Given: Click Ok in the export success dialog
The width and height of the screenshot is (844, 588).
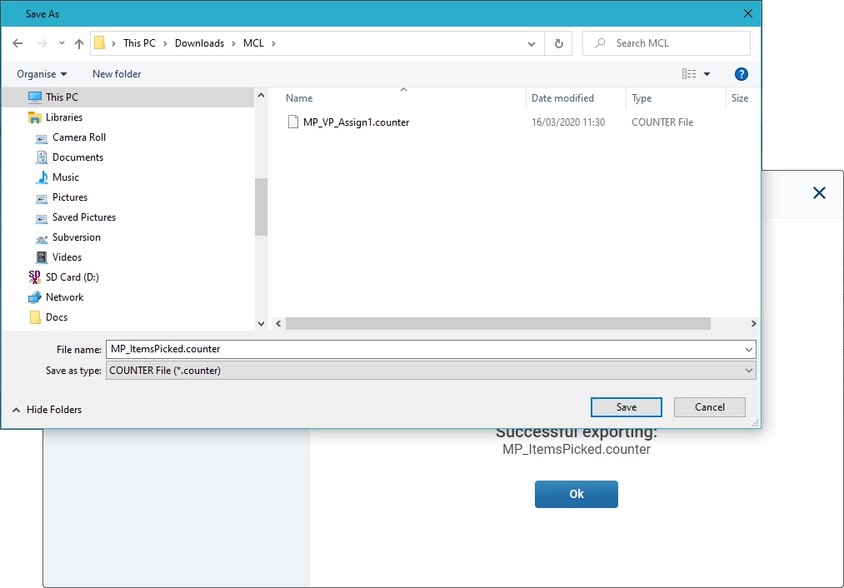Looking at the screenshot, I should [576, 494].
